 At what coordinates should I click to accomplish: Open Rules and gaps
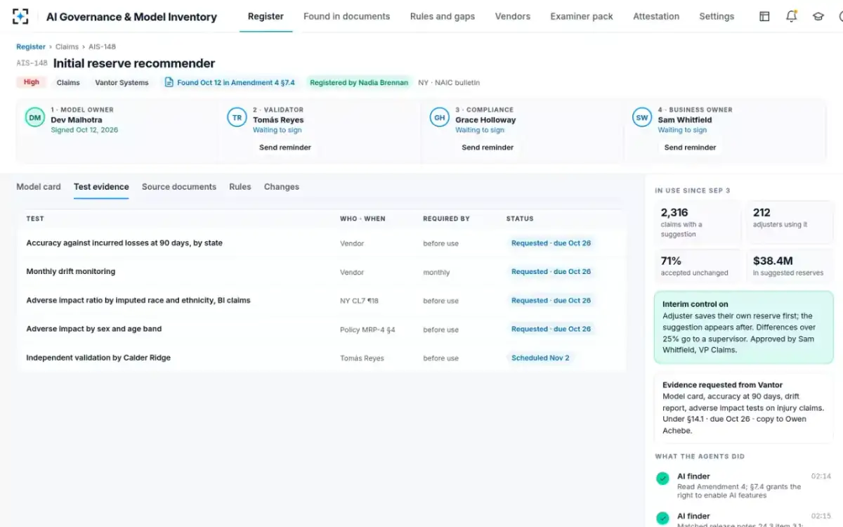(443, 16)
